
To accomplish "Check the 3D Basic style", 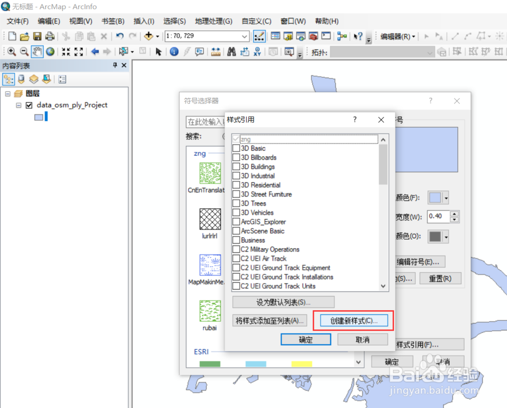I will [236, 149].
